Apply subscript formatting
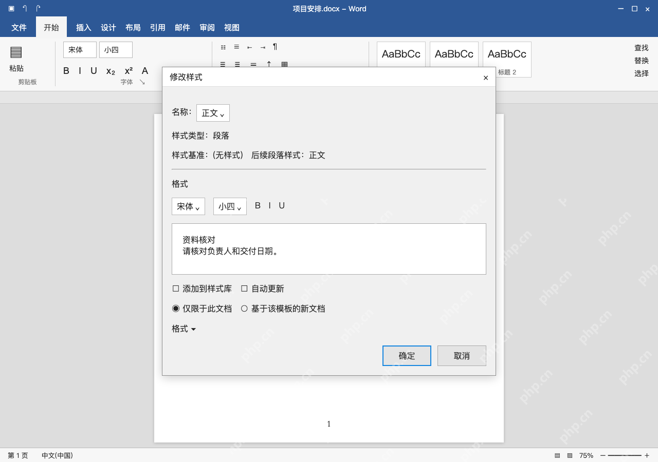This screenshot has height=462, width=658. coord(111,71)
